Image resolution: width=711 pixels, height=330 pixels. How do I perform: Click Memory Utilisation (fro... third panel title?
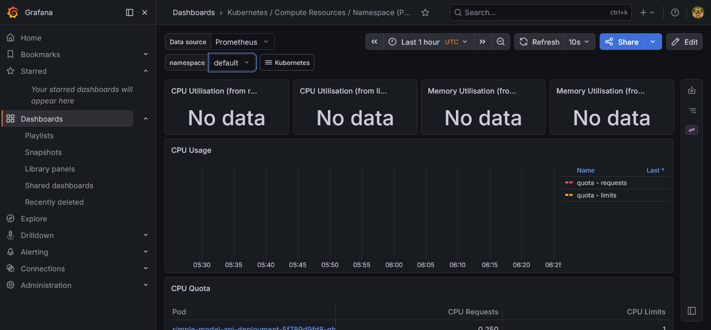[472, 91]
